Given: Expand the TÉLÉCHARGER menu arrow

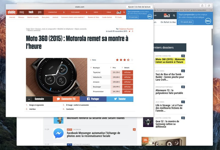Looking at the screenshot, I should (87, 12).
